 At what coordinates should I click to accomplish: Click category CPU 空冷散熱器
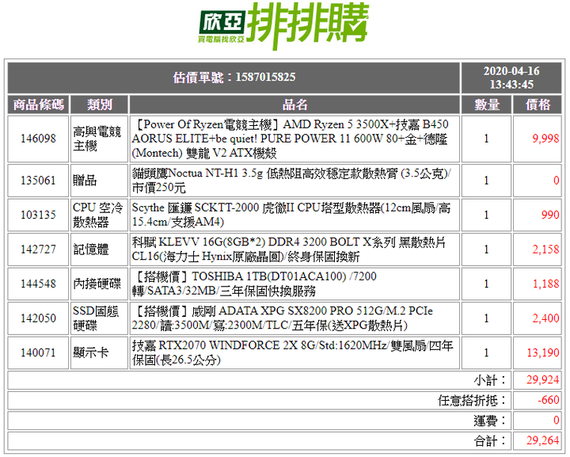pos(98,215)
